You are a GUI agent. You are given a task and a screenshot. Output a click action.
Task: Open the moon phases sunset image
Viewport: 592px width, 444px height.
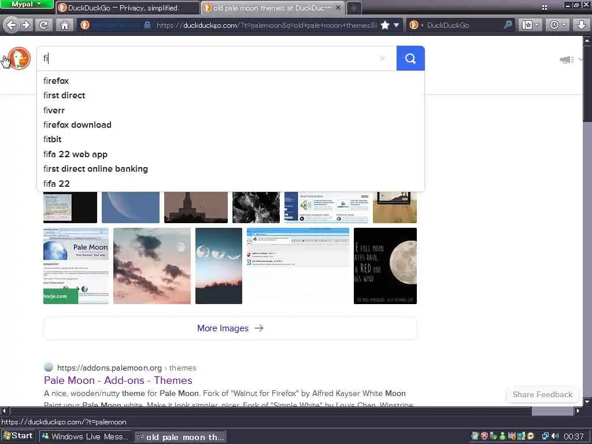click(219, 266)
